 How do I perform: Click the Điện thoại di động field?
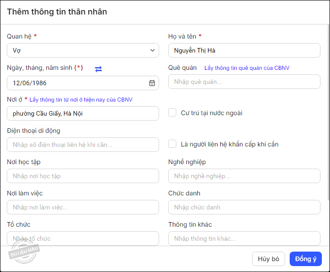click(x=83, y=145)
